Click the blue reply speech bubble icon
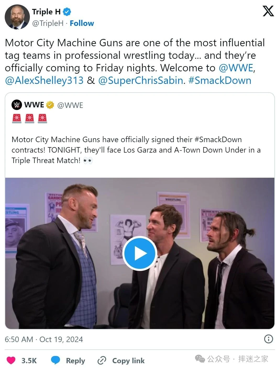This screenshot has width=277, height=370. tap(56, 360)
